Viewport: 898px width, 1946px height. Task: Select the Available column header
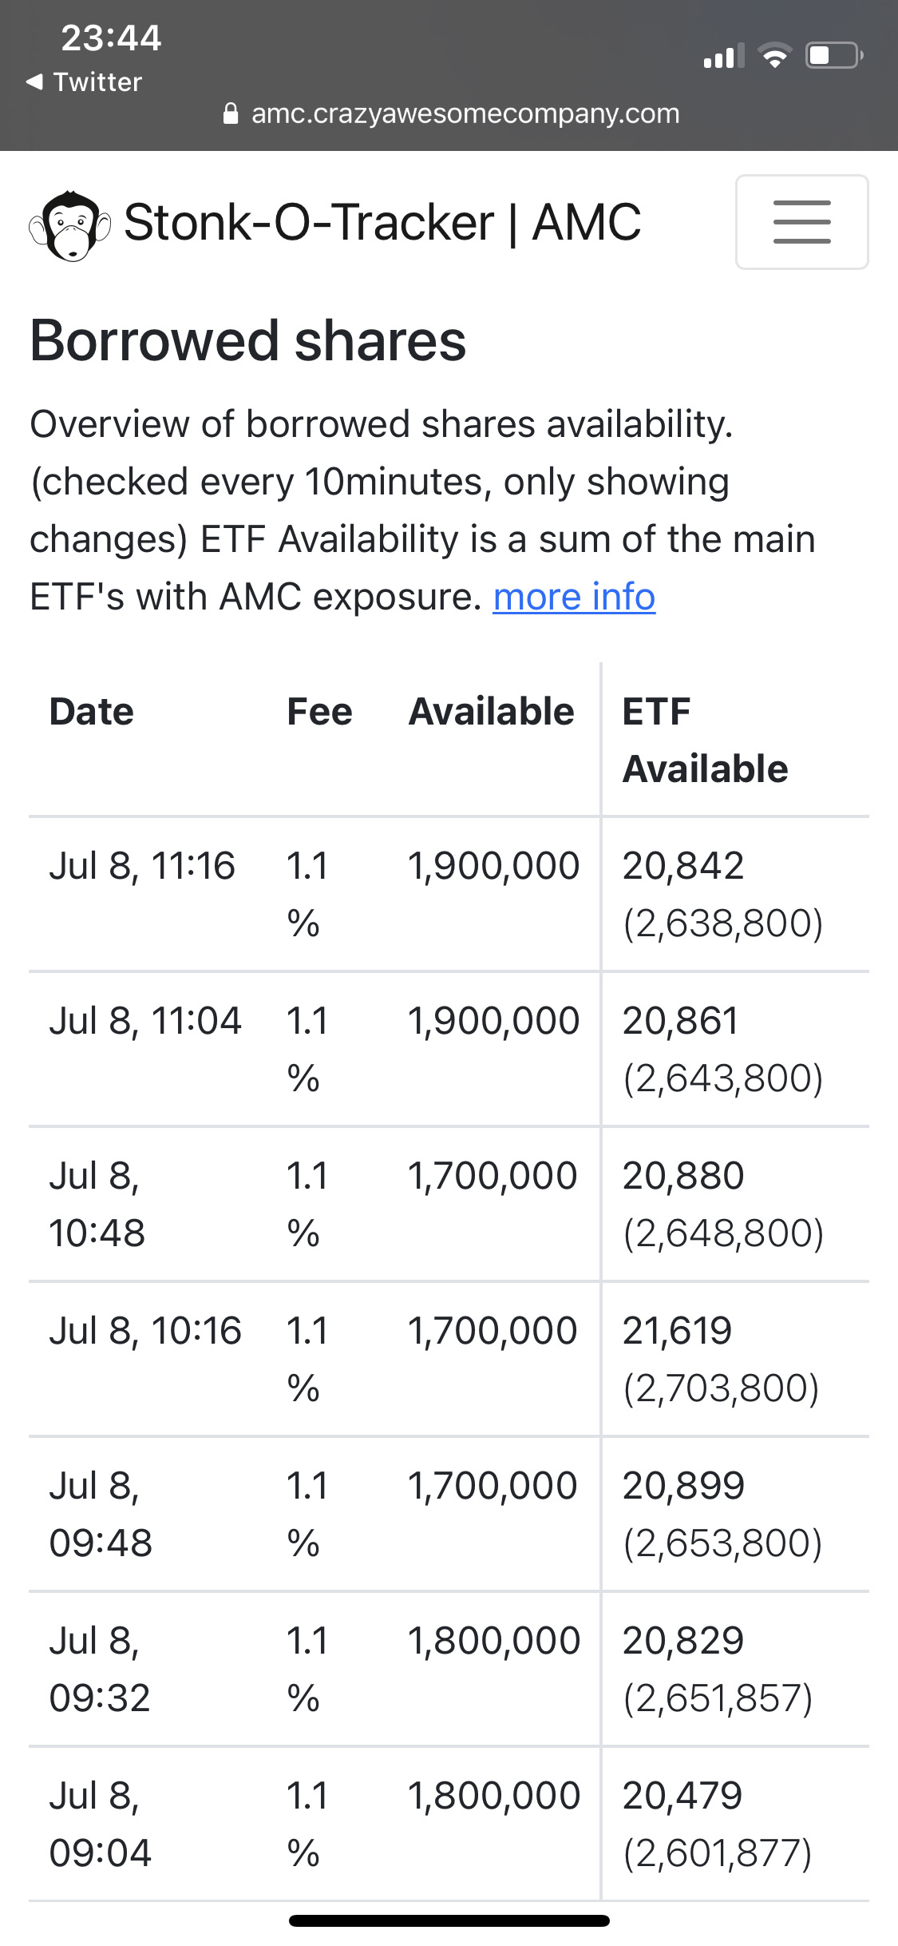[491, 712]
